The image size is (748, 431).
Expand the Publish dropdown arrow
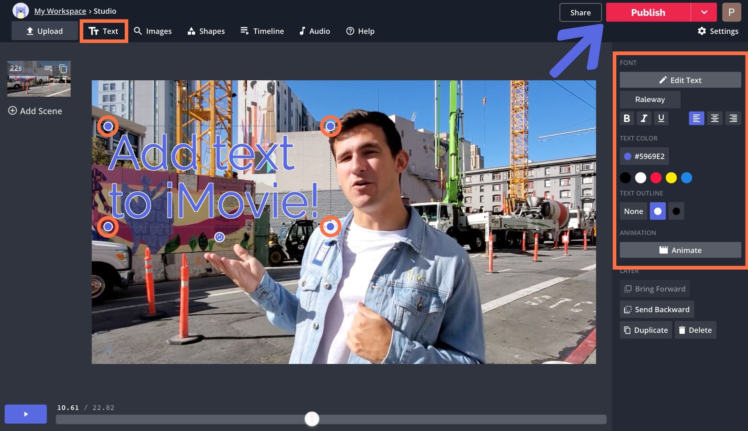tap(704, 12)
